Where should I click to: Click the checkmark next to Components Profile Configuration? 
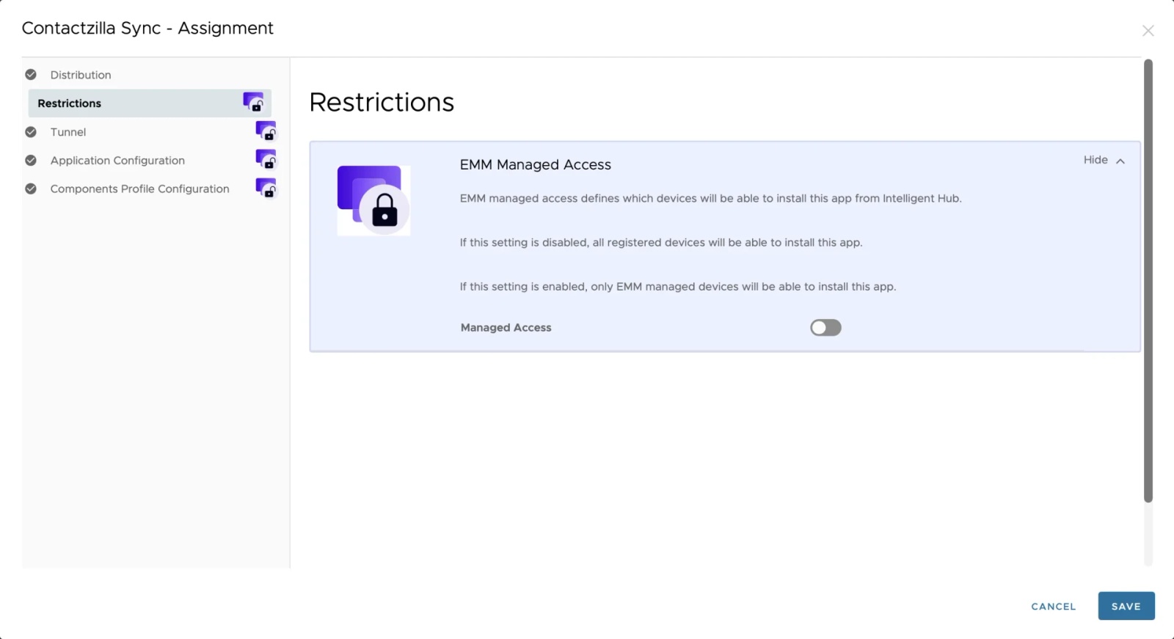click(30, 189)
